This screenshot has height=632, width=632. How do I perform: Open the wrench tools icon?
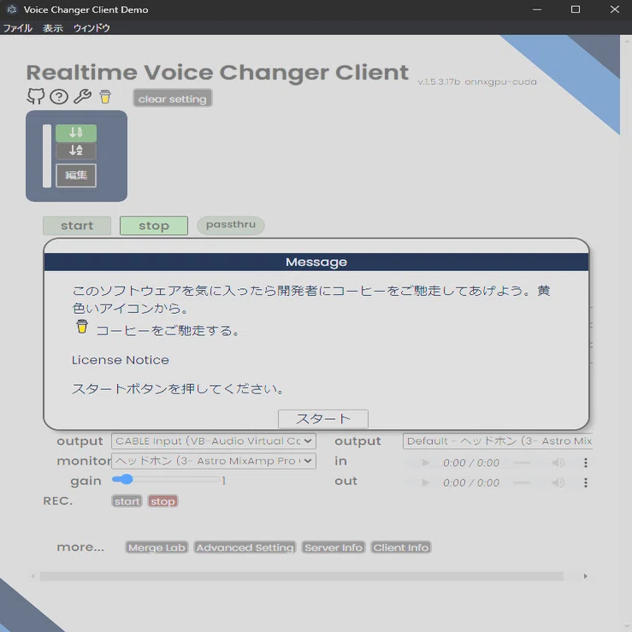coord(83,97)
